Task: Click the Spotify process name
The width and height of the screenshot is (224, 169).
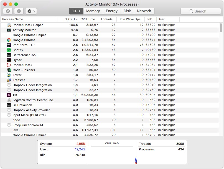Action: (18, 50)
